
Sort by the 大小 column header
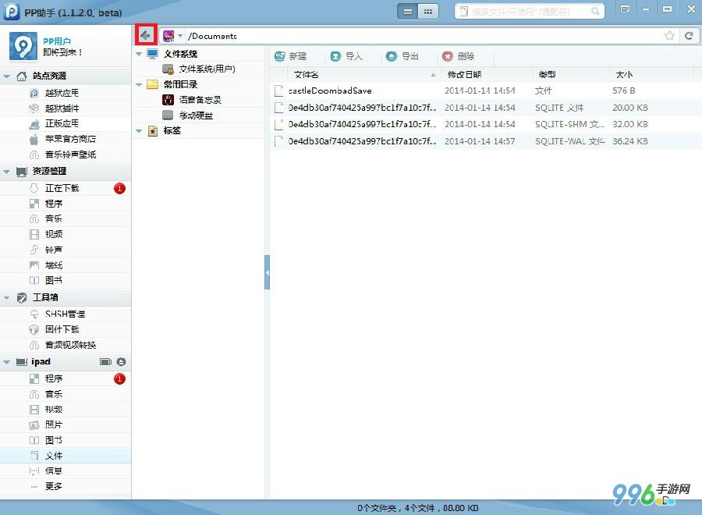[x=651, y=75]
